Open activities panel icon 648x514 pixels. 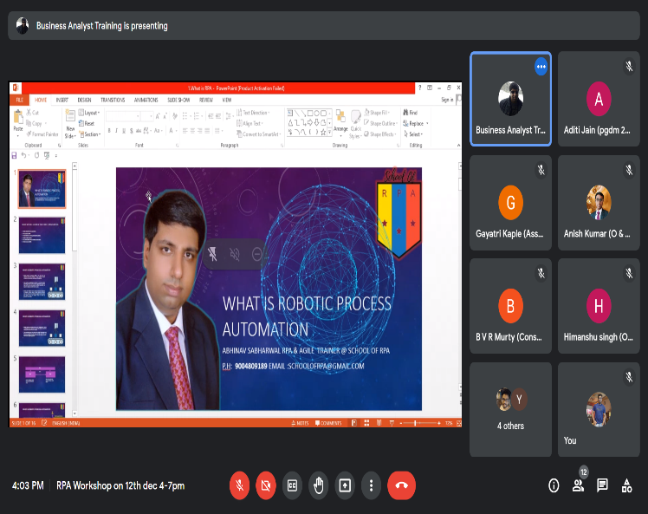click(x=626, y=485)
